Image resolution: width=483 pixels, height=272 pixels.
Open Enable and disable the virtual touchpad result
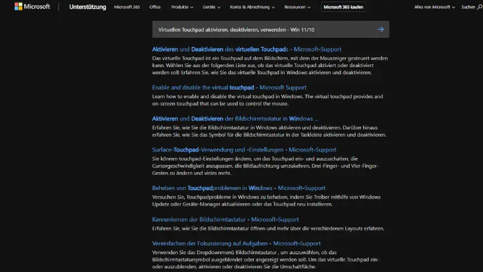229,87
